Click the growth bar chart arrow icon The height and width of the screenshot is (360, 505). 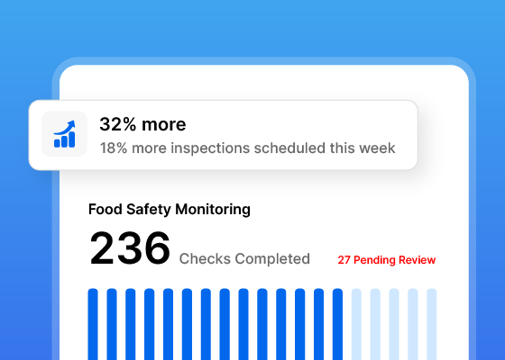click(x=64, y=134)
